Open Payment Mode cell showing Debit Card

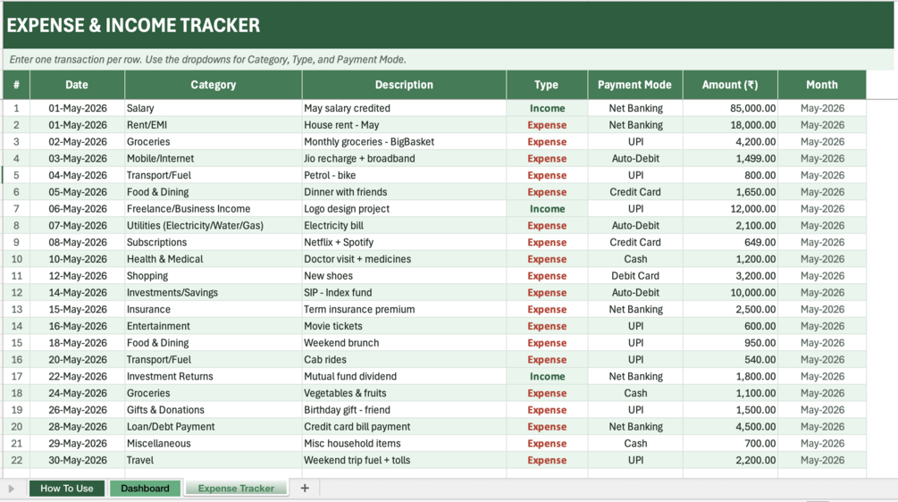click(x=635, y=276)
